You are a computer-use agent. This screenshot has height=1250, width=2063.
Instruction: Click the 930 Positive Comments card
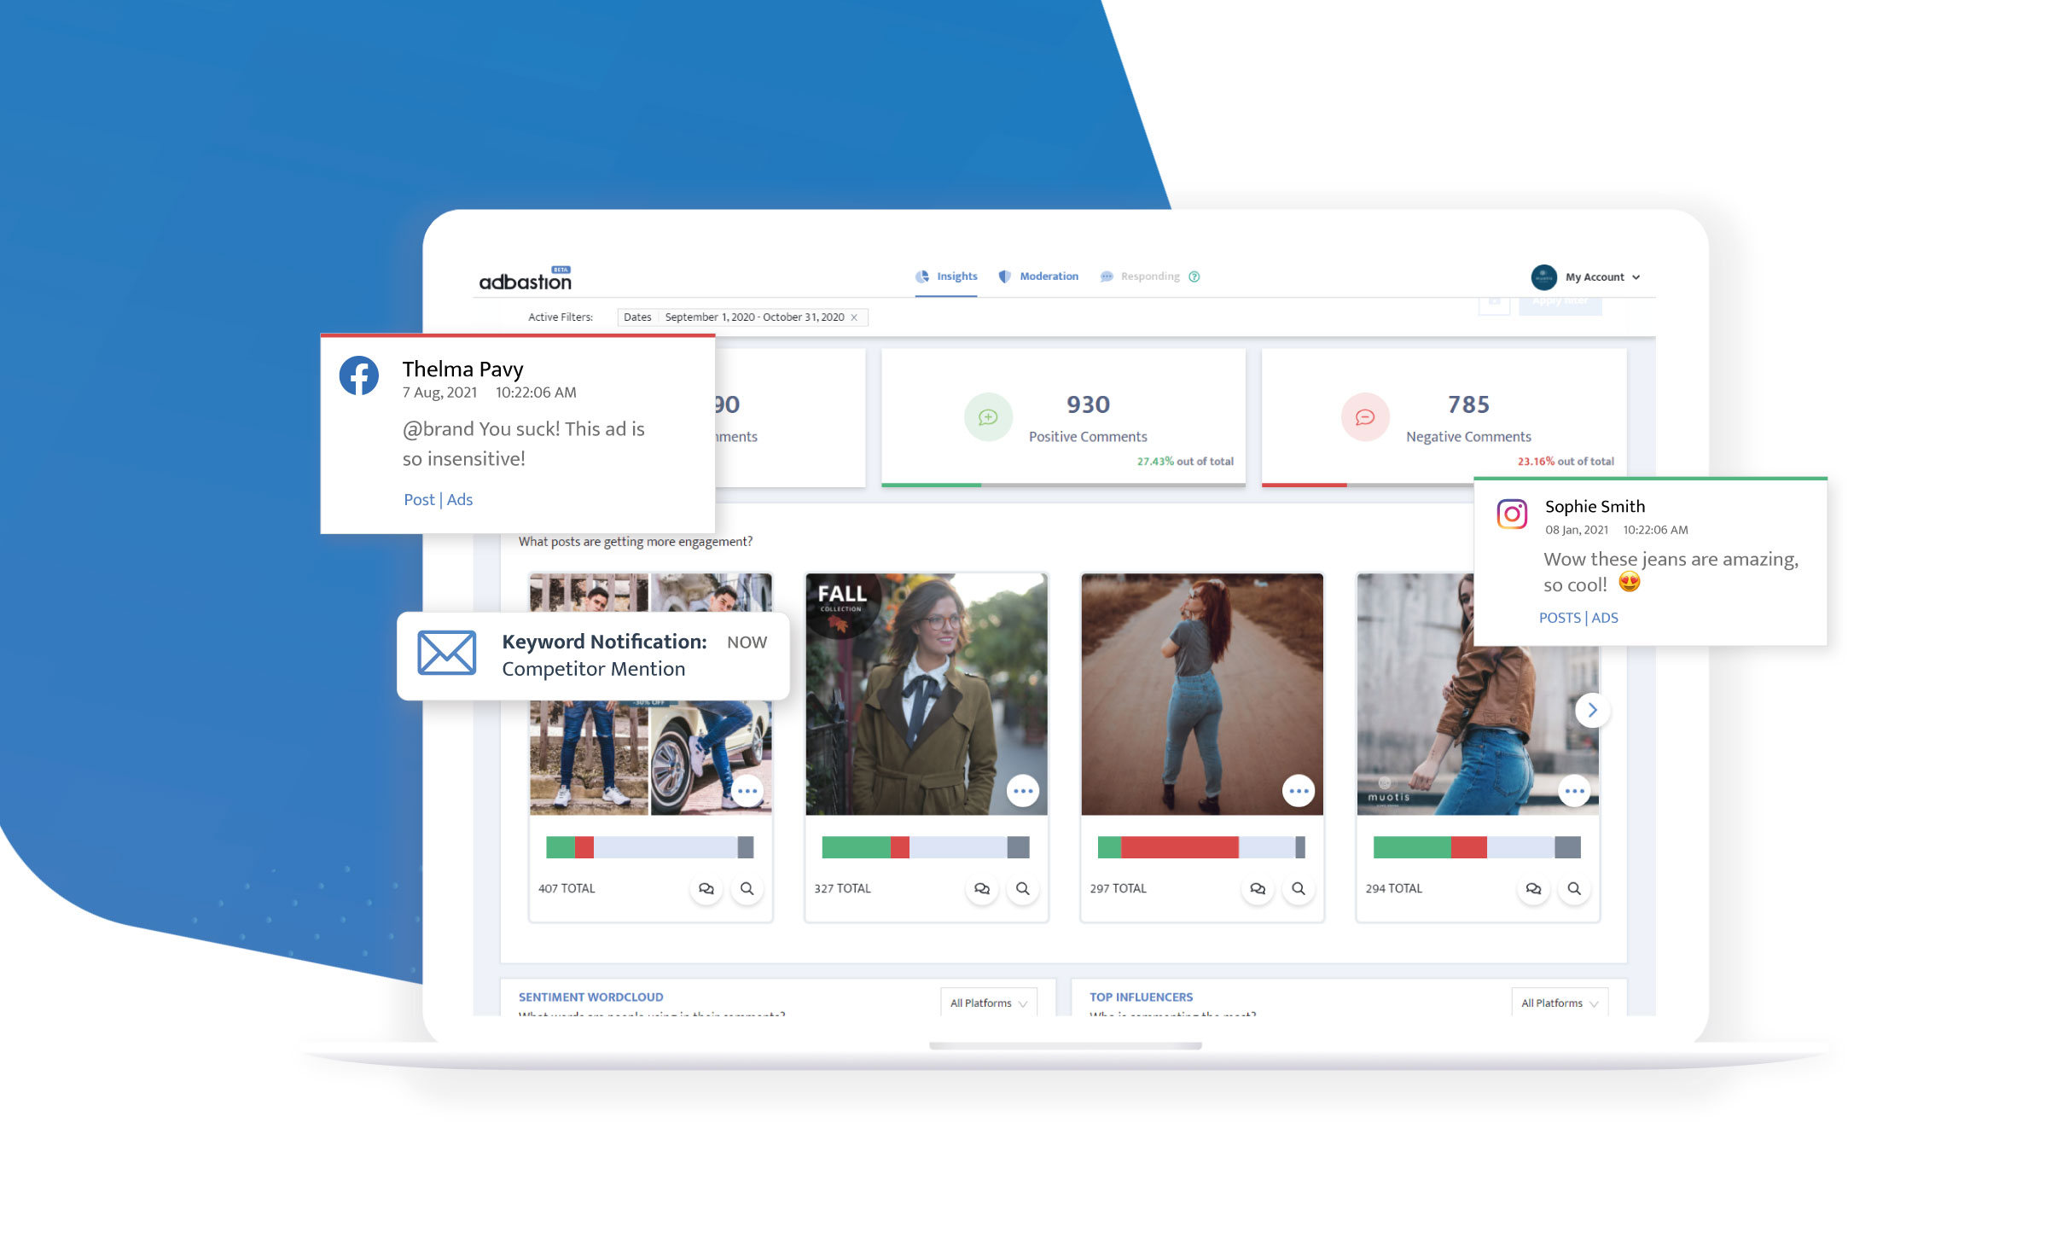pyautogui.click(x=1063, y=417)
